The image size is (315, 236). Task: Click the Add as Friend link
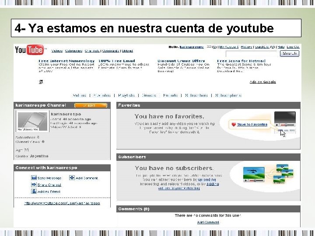point(49,192)
